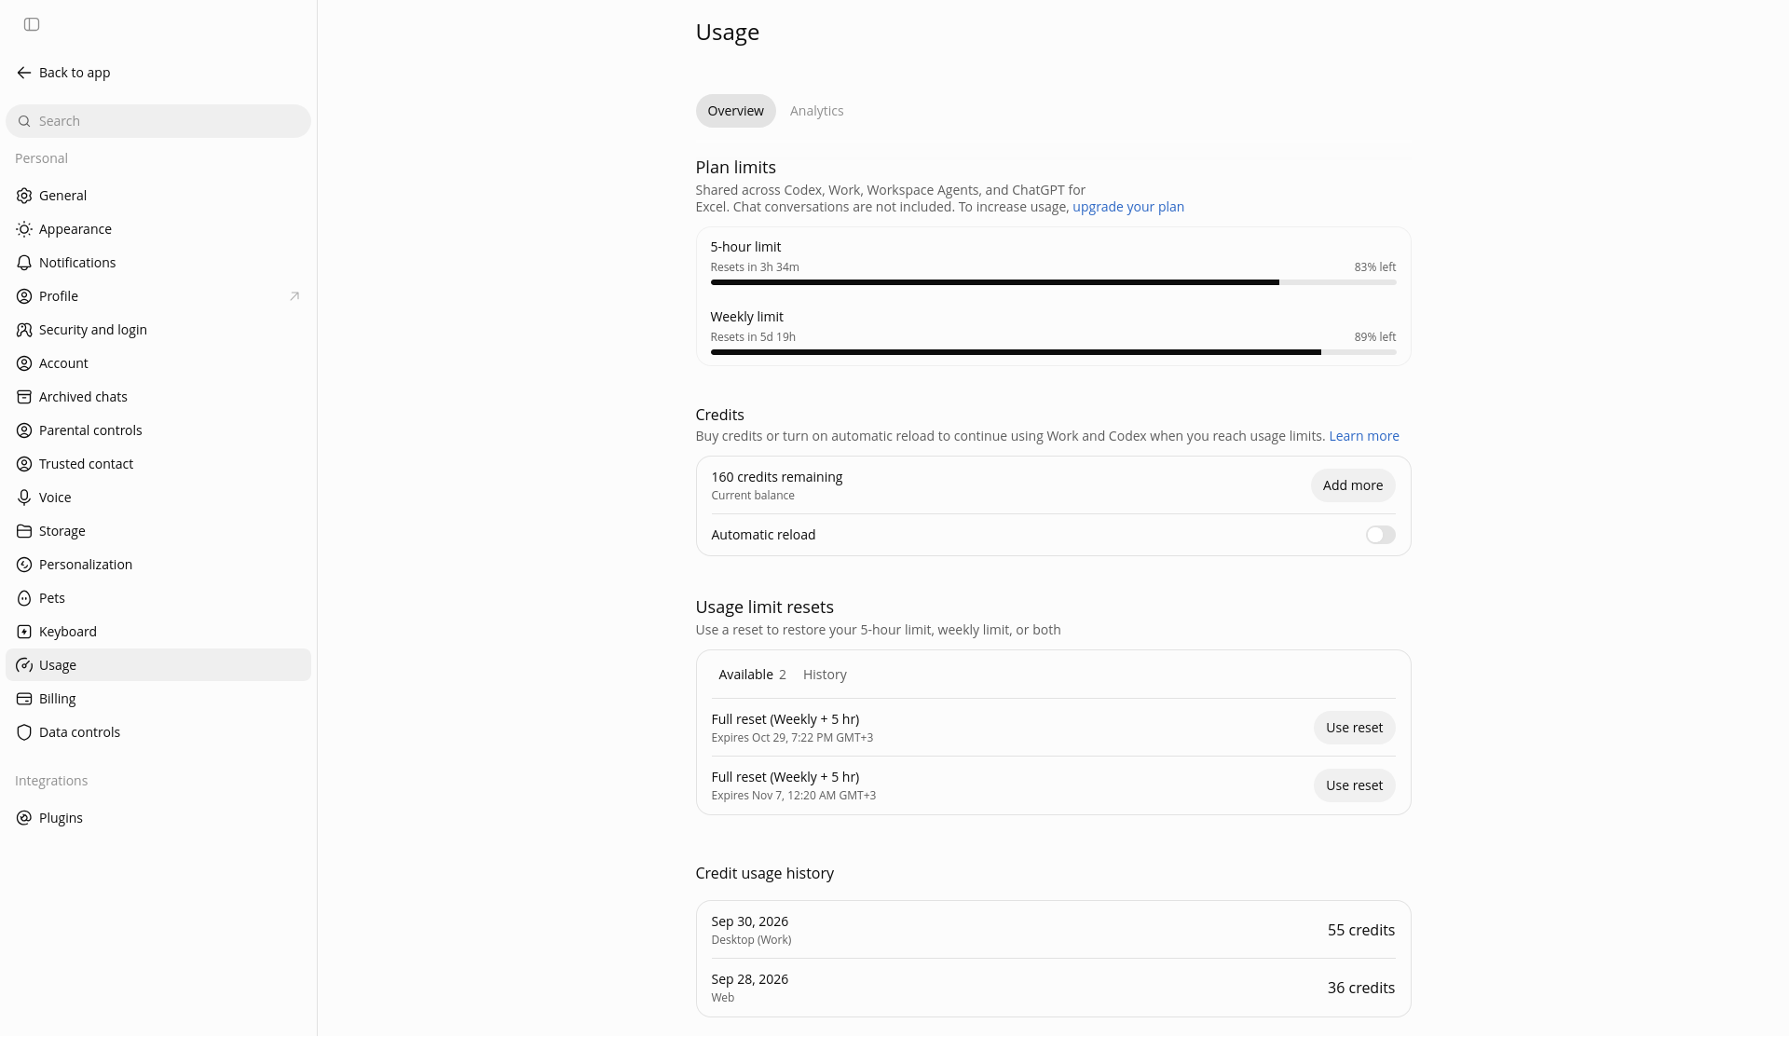Click the 83% left label
Viewport: 1789px width, 1037px height.
[1374, 267]
